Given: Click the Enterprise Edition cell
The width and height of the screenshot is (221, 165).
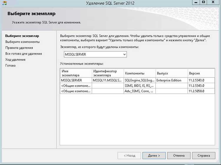Looking at the screenshot, I should coord(172,80).
